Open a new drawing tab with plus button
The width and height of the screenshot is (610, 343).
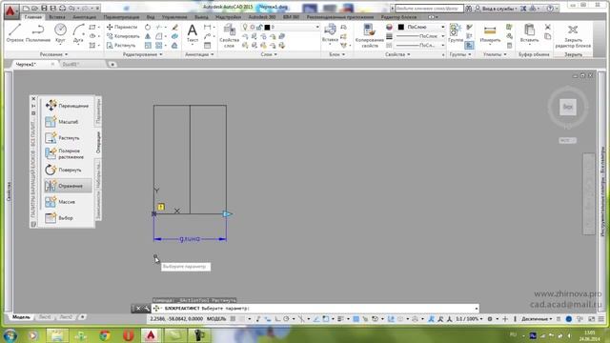pos(112,64)
